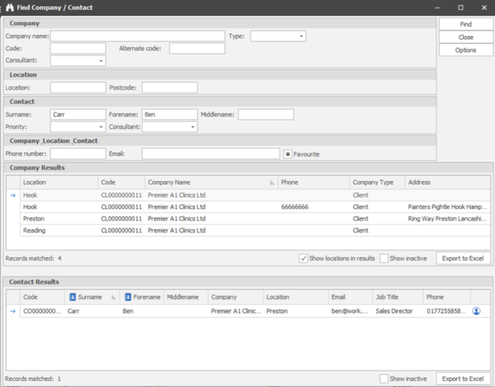Toggle the Favourite checkbox
Screen dimensions: 495x387
pyautogui.click(x=288, y=154)
